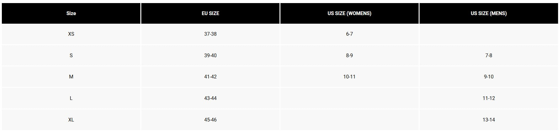
Task: Select the L size cell
Action: click(71, 98)
